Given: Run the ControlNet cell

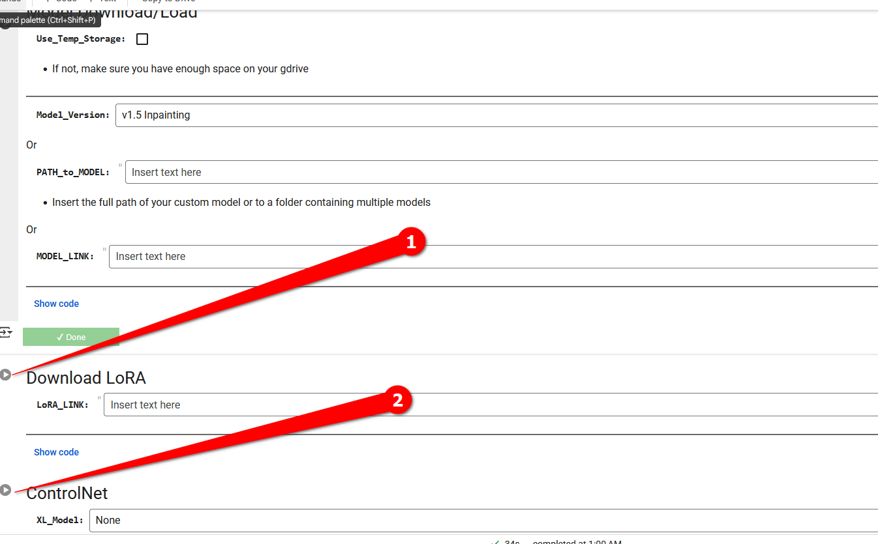Looking at the screenshot, I should 6,490.
